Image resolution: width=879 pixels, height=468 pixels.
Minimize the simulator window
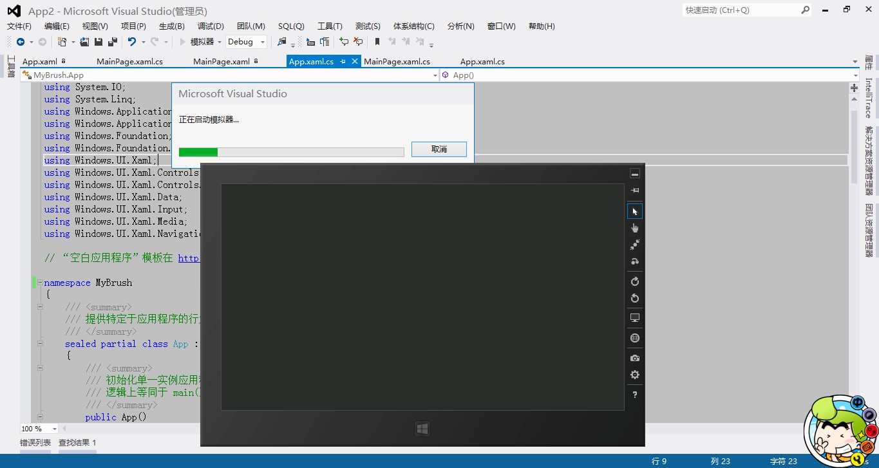tap(635, 174)
